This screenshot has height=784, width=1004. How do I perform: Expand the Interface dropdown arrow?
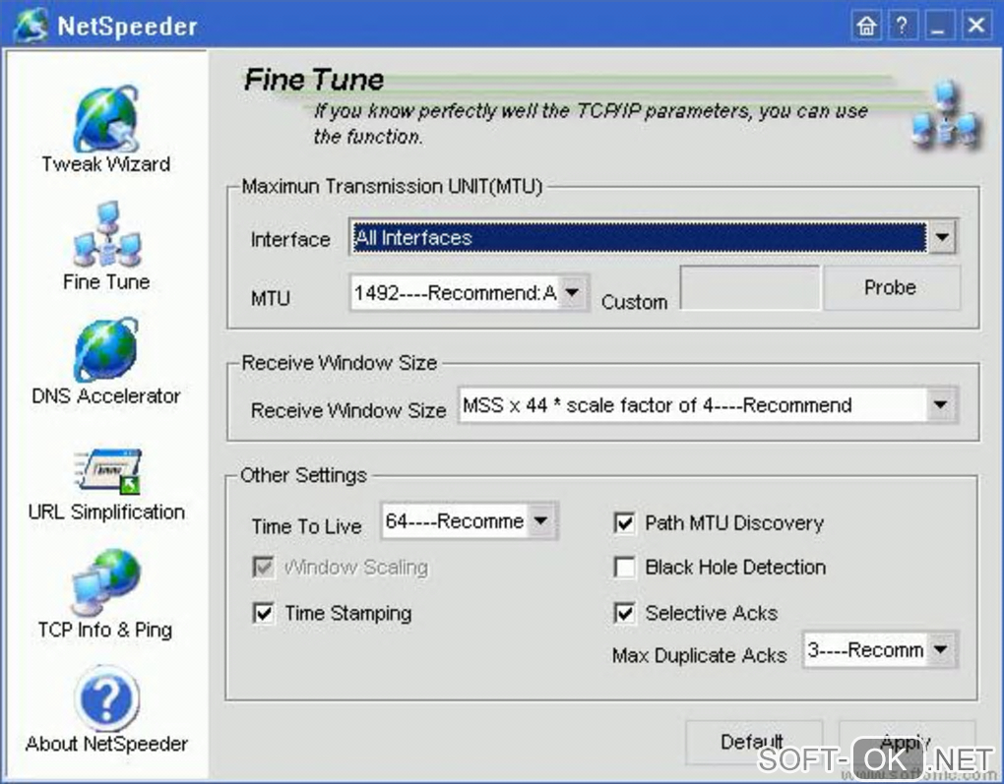[941, 237]
